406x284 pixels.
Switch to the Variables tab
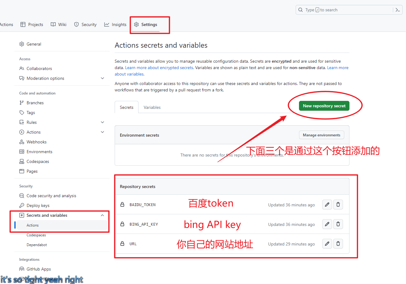[x=152, y=107]
